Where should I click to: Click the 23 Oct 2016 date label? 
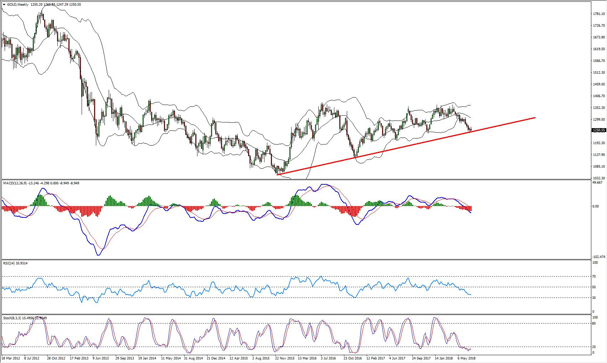point(353,358)
